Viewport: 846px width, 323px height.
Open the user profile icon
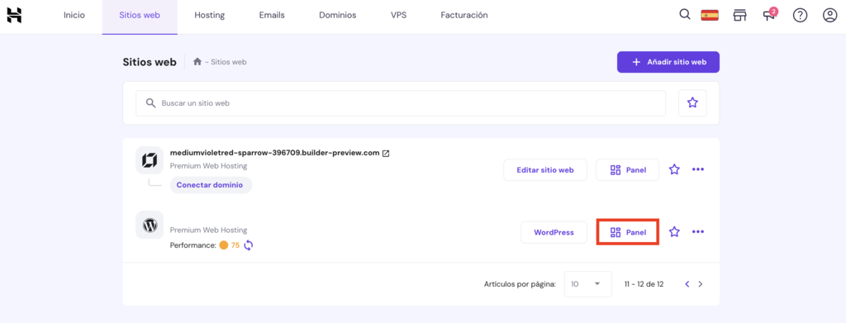pyautogui.click(x=829, y=16)
